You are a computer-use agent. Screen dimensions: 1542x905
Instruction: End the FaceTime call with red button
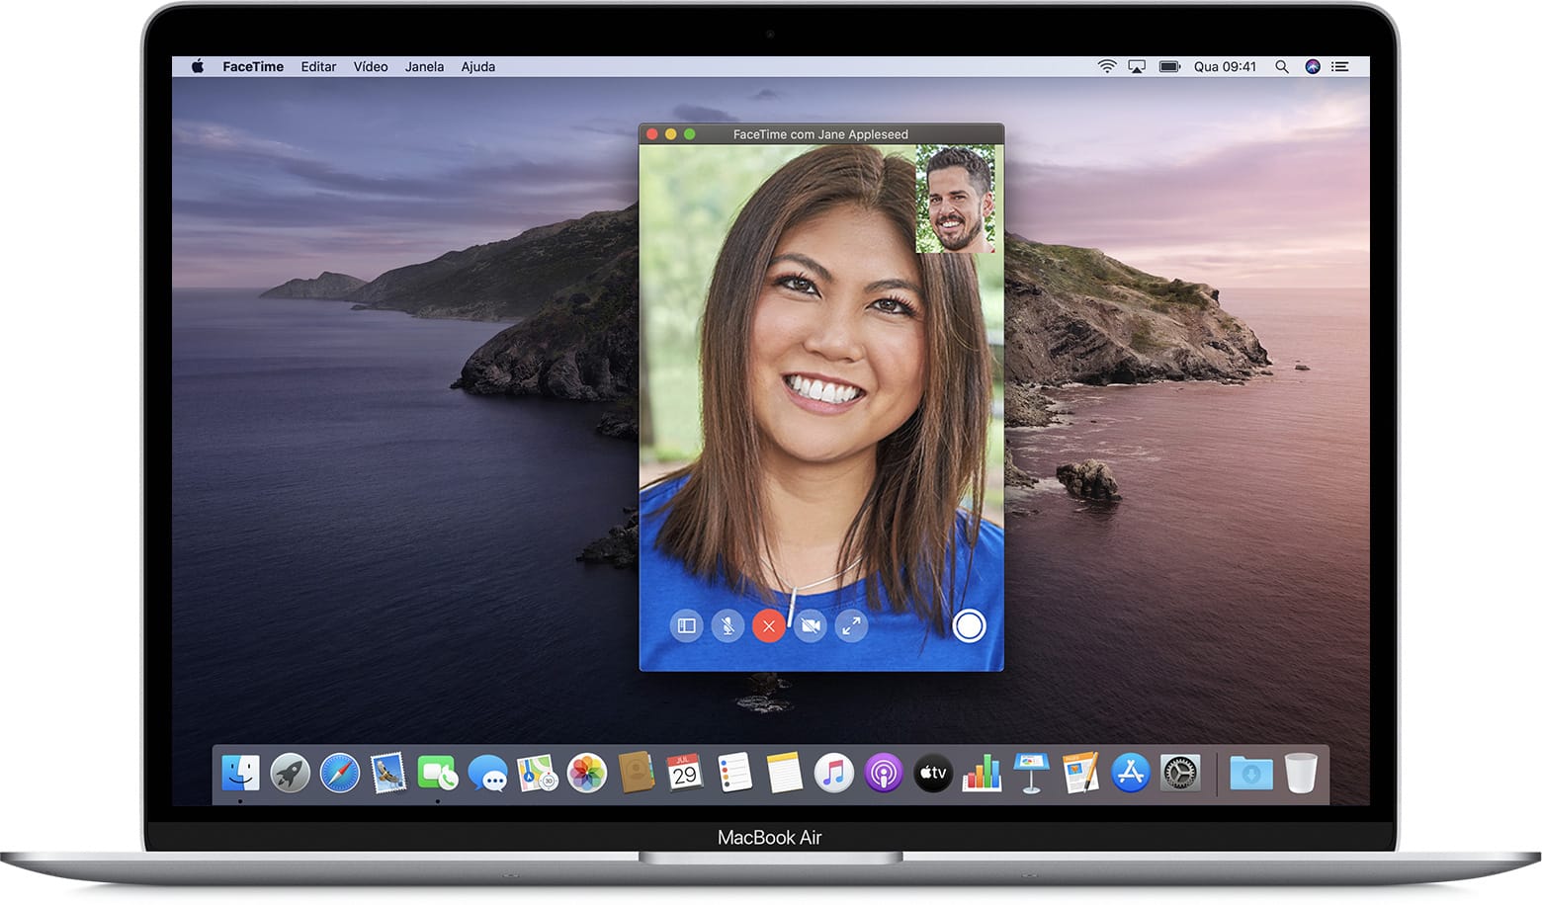tap(769, 625)
